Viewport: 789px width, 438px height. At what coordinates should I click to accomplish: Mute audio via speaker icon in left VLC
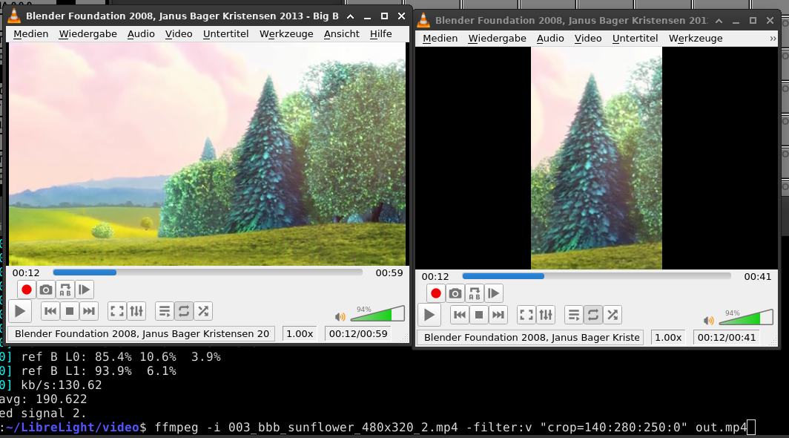[x=340, y=317]
